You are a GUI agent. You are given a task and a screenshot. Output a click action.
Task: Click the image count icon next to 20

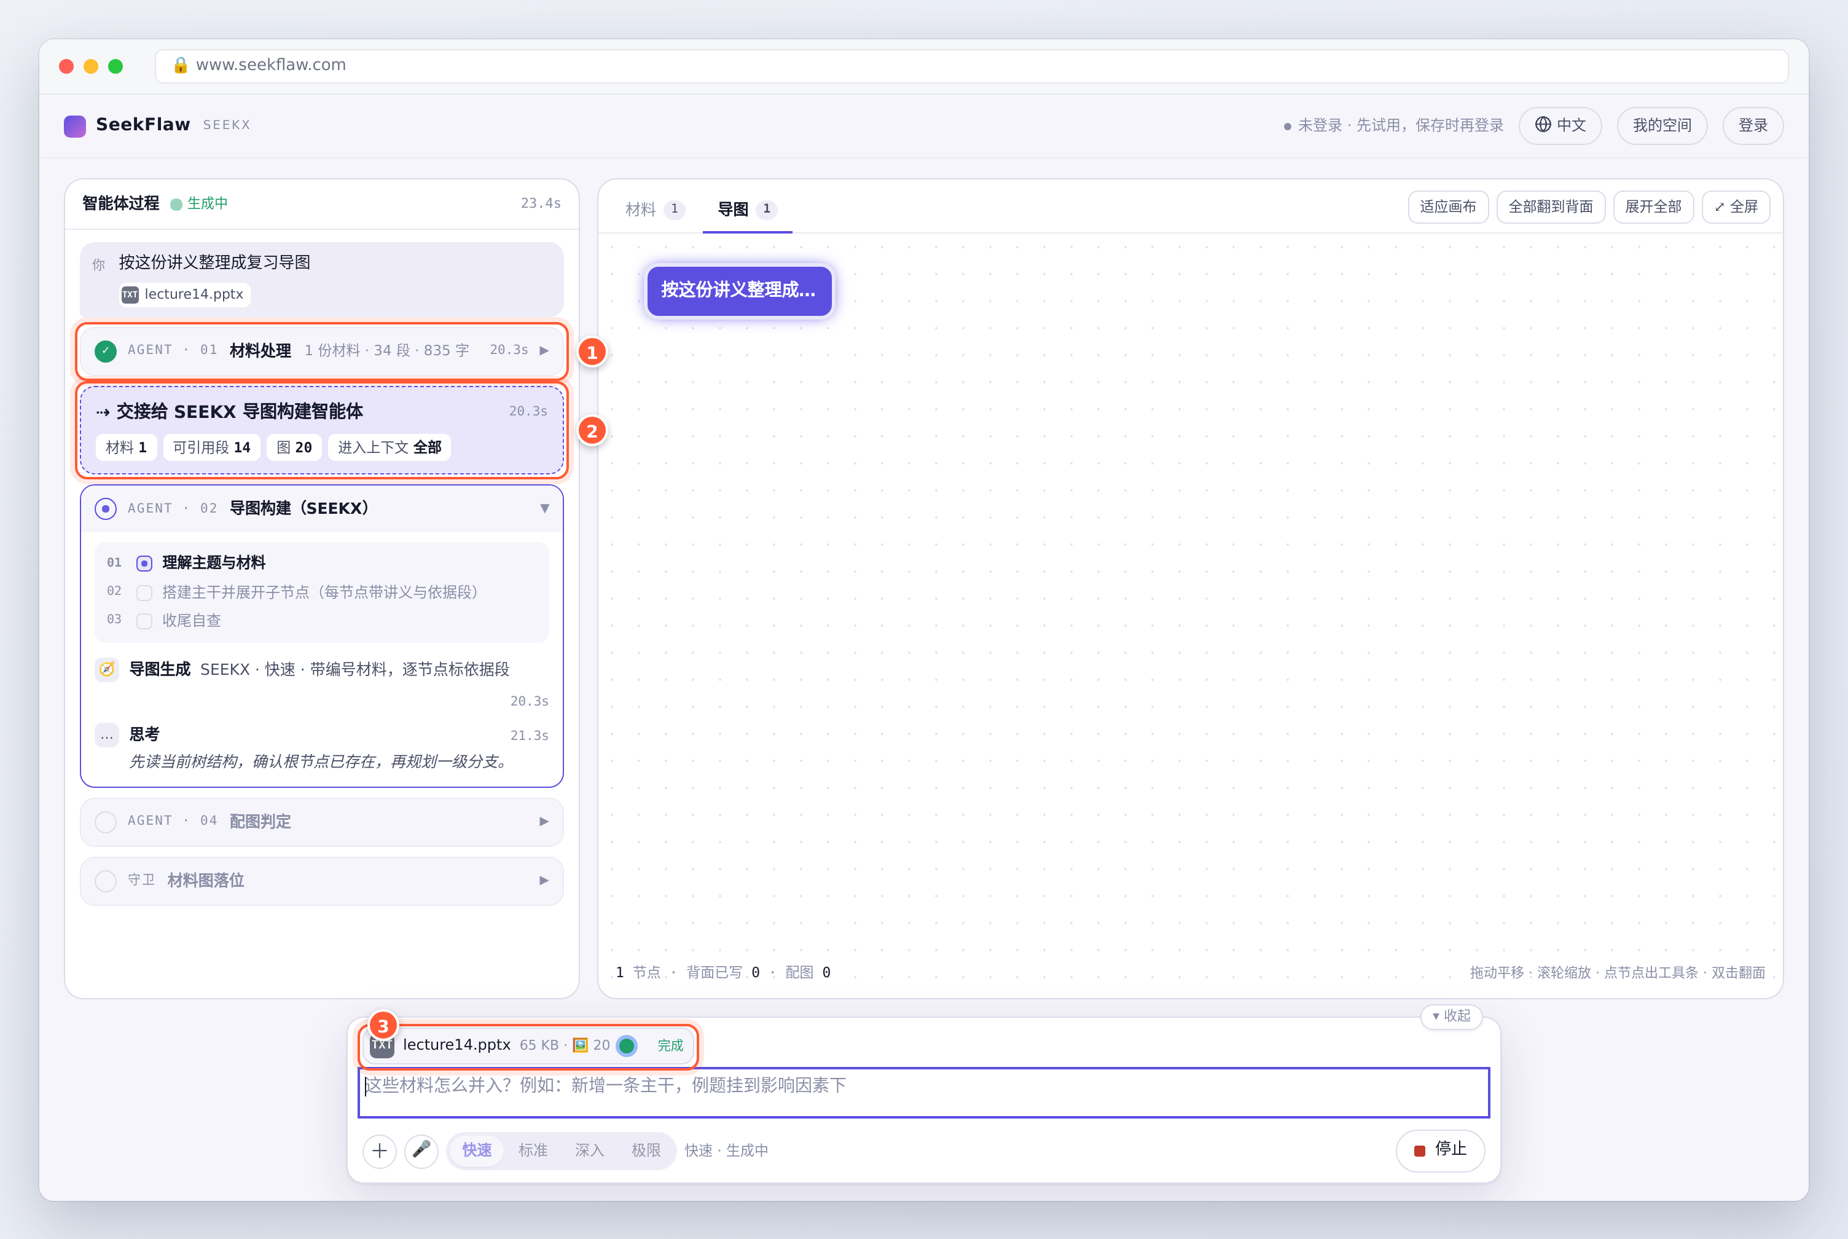pyautogui.click(x=581, y=1045)
